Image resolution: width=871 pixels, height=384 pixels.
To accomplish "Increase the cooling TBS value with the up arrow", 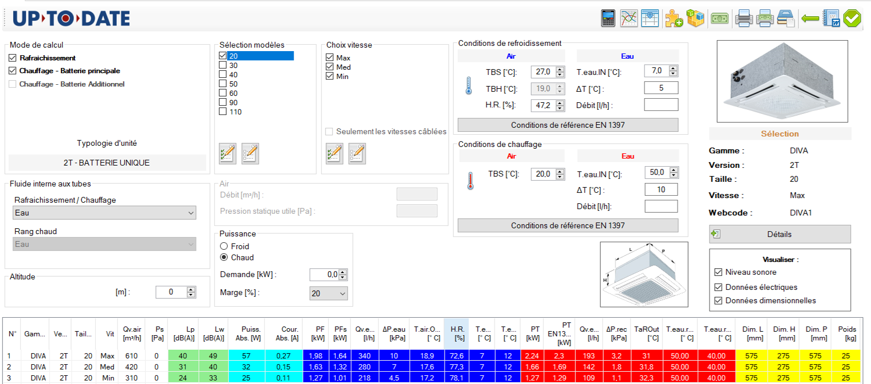I will (x=560, y=69).
